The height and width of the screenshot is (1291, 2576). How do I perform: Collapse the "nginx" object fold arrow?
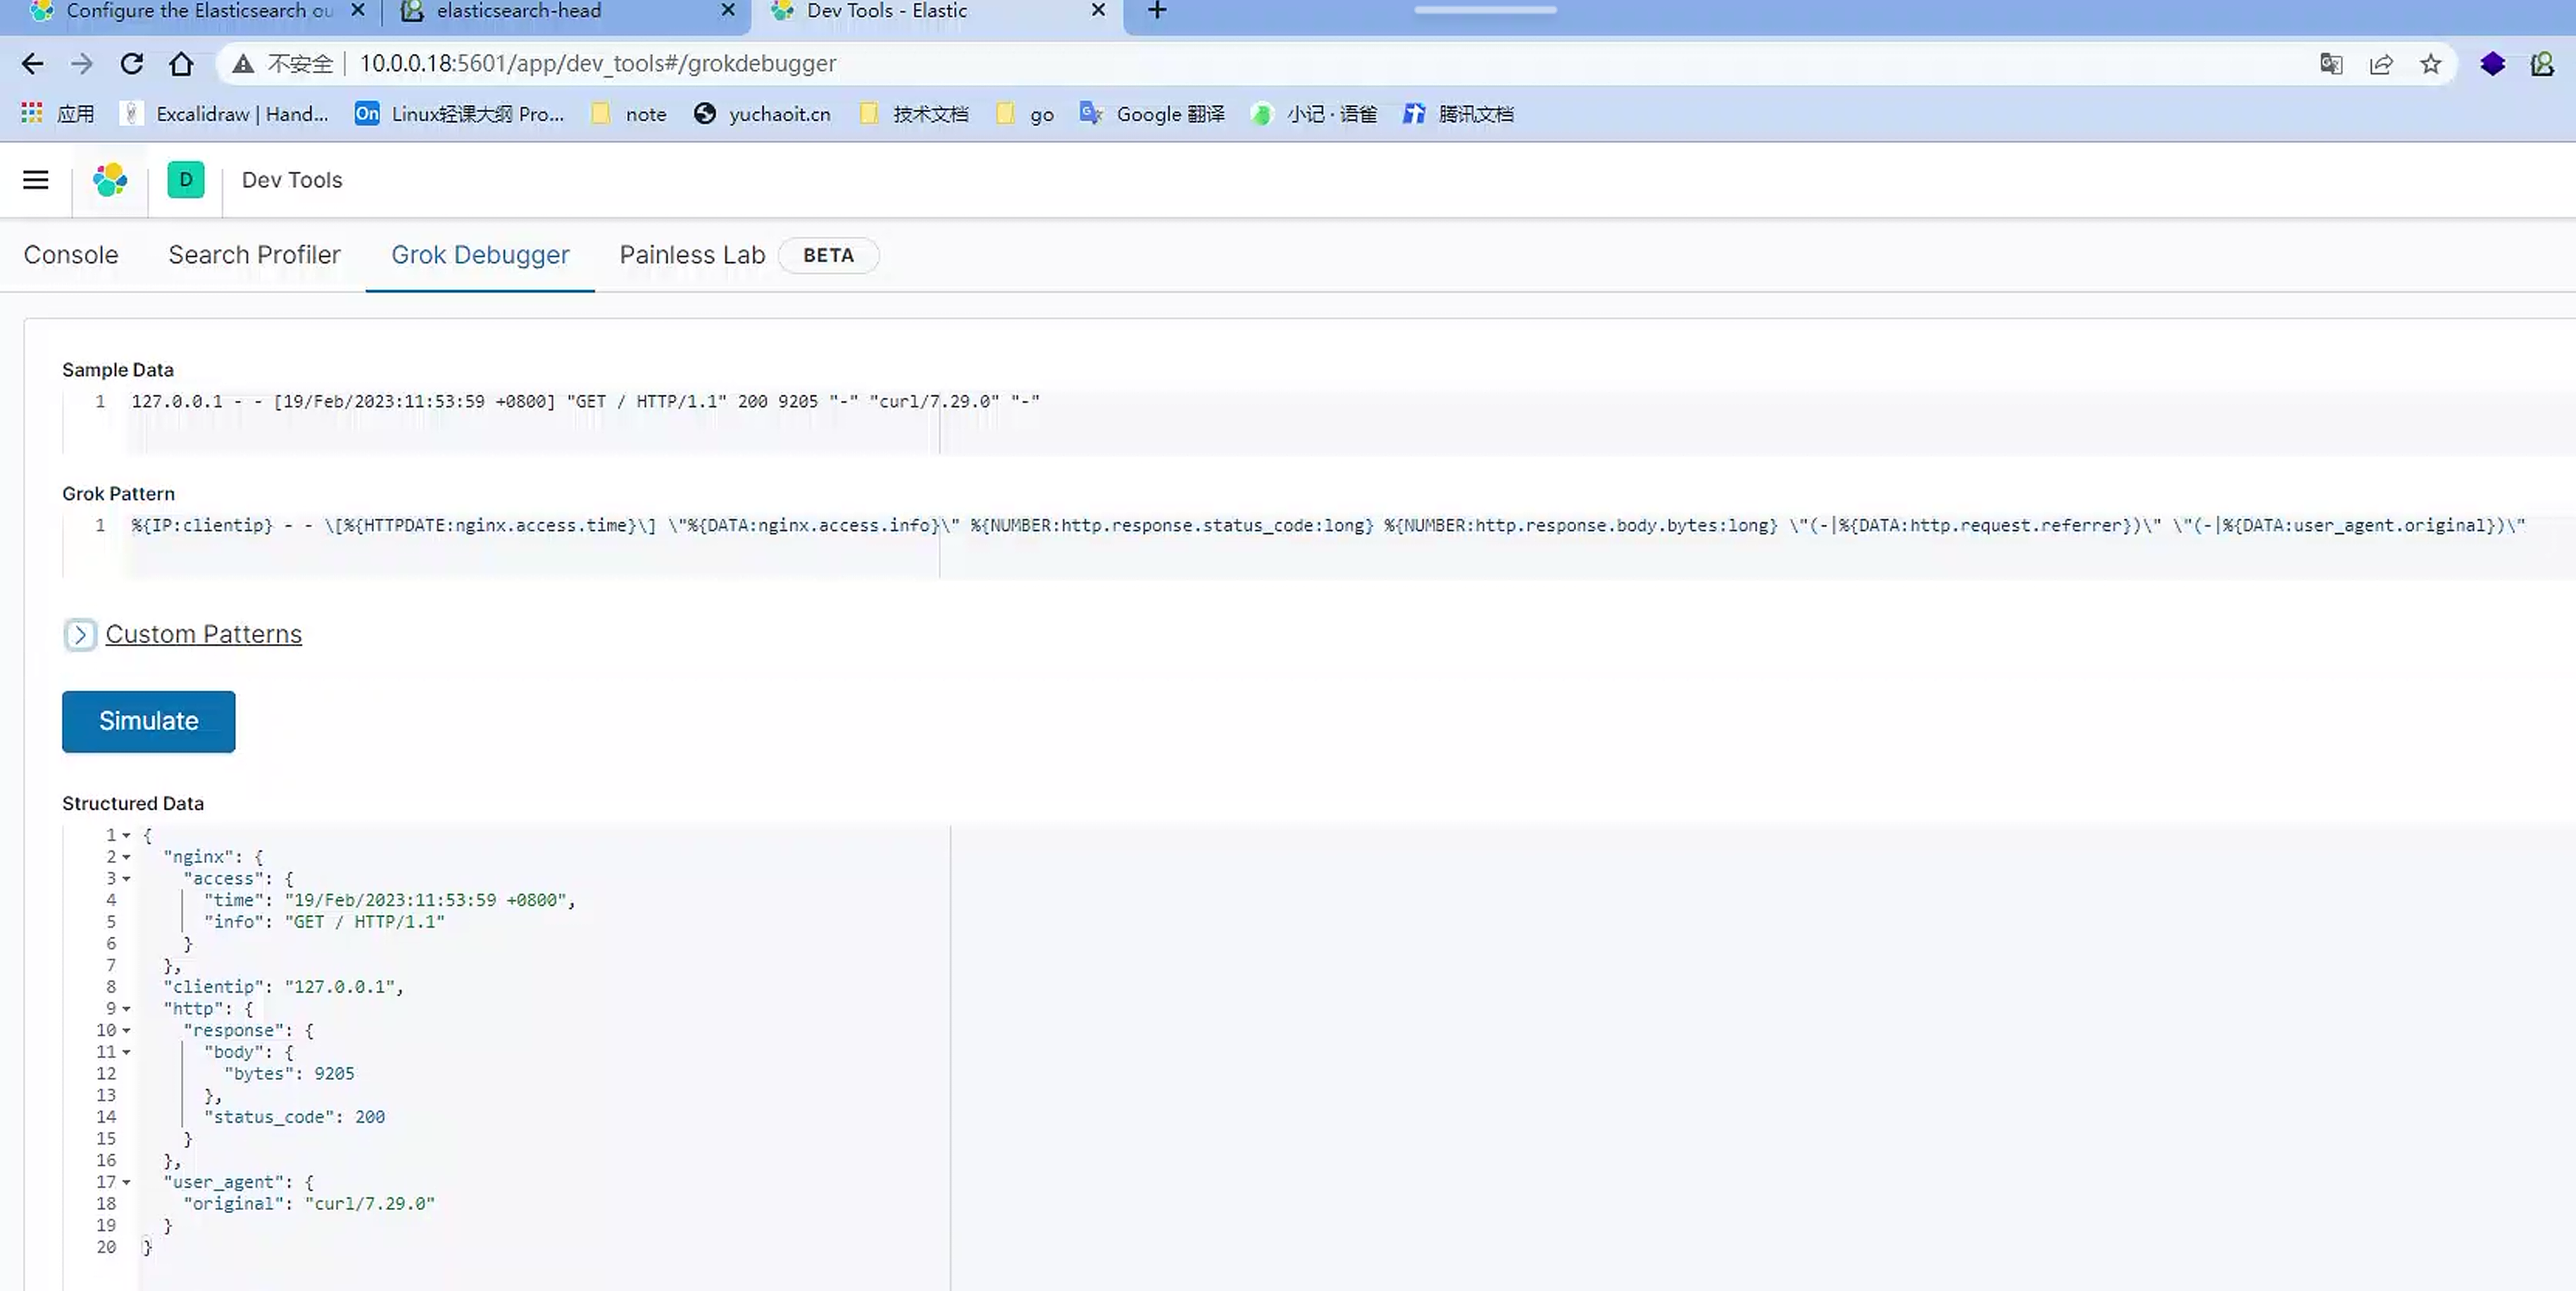pos(126,857)
